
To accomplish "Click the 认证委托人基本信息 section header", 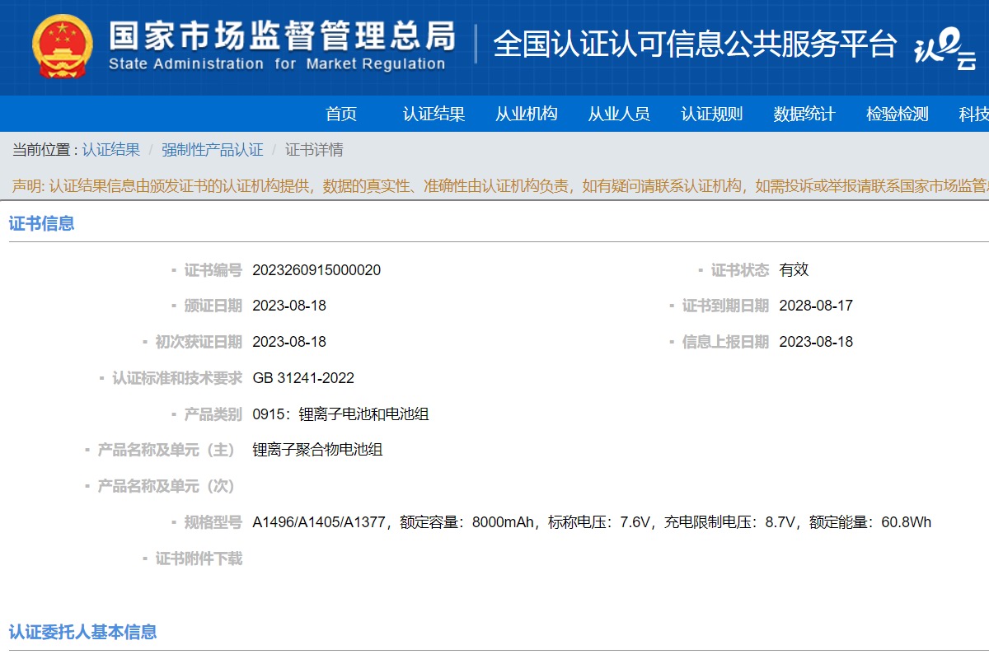I will point(82,632).
